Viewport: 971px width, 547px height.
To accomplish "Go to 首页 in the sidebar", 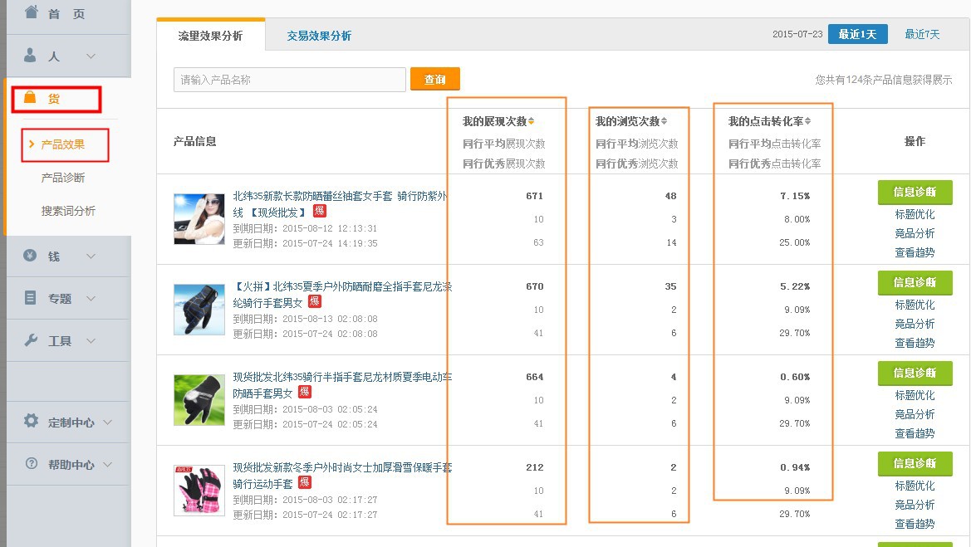I will pos(66,13).
